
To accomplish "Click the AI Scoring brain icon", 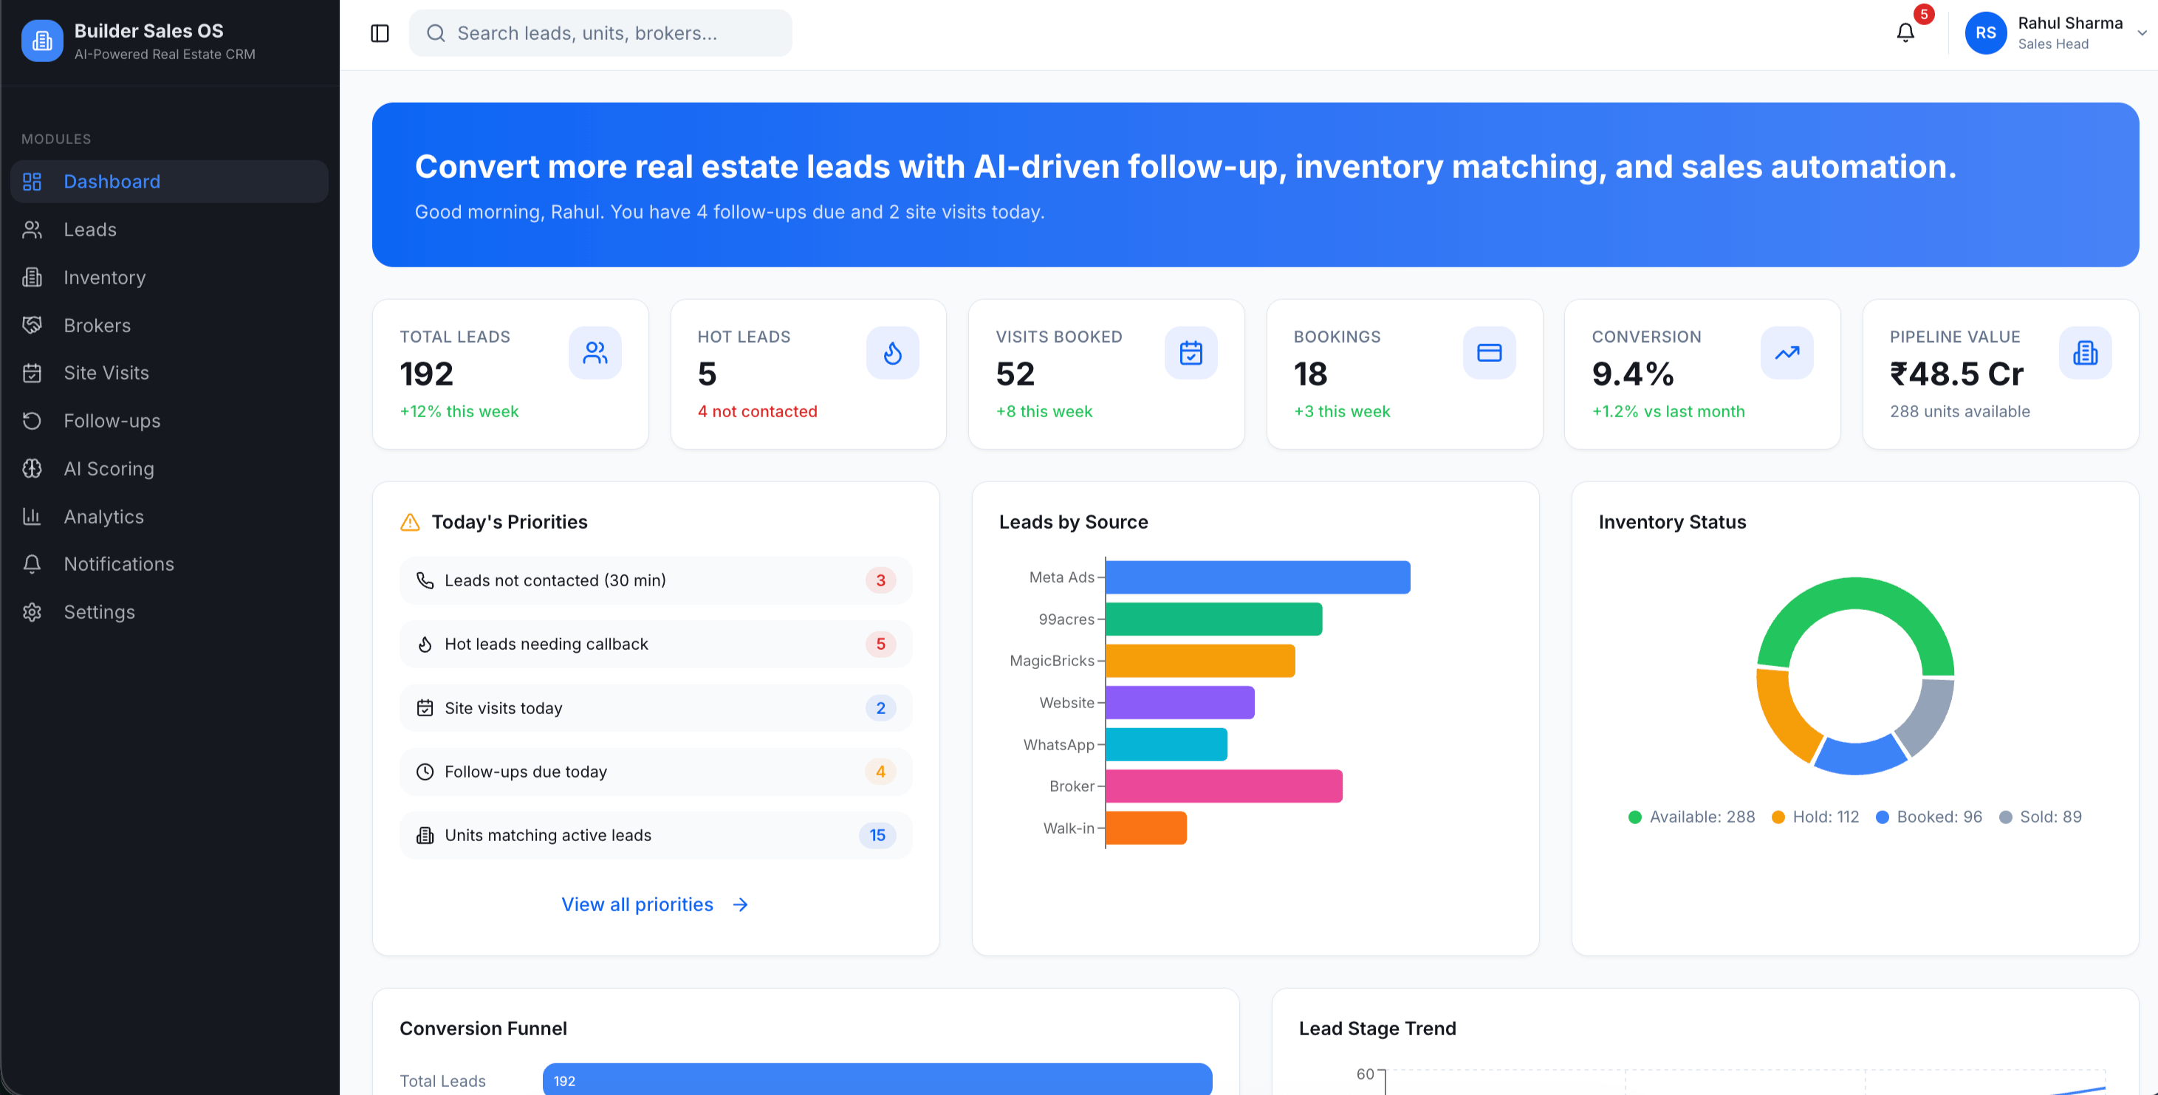I will (x=32, y=468).
